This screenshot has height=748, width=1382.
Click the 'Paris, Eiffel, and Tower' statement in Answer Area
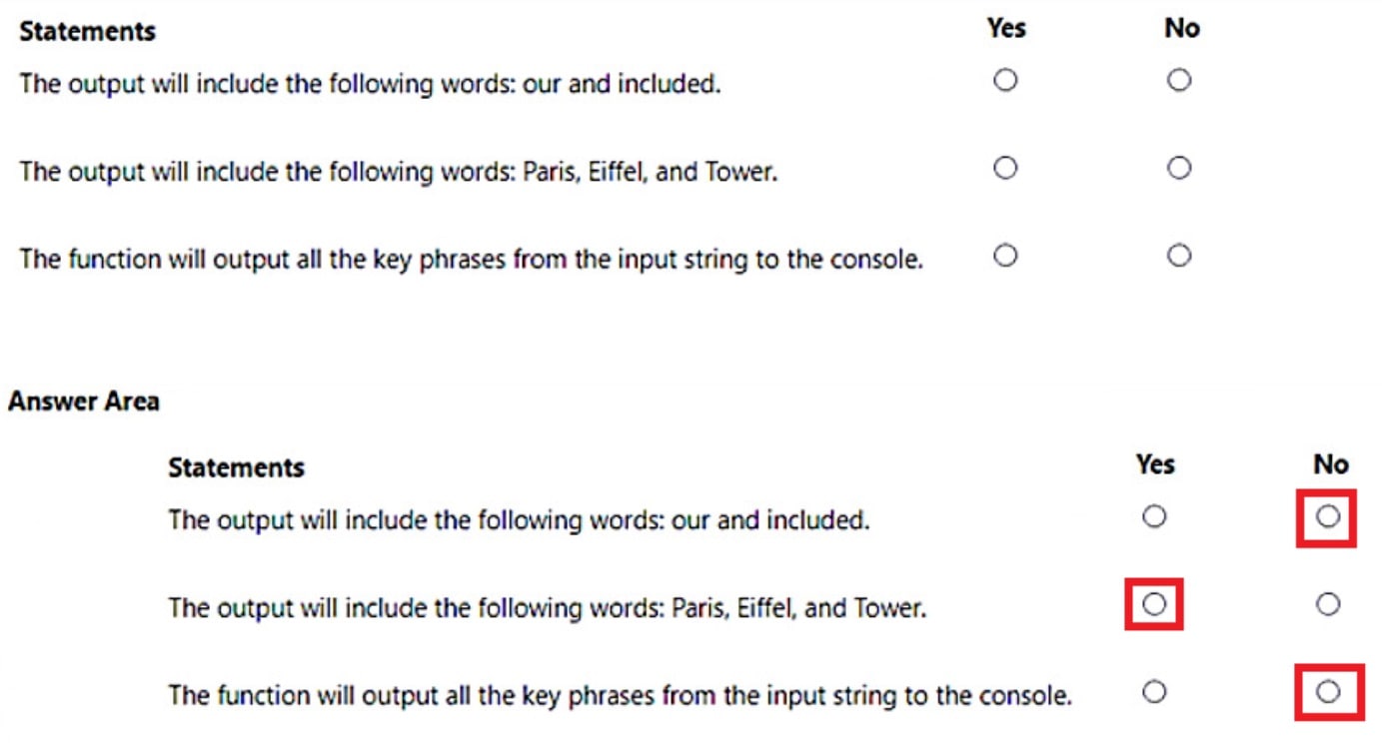[547, 607]
